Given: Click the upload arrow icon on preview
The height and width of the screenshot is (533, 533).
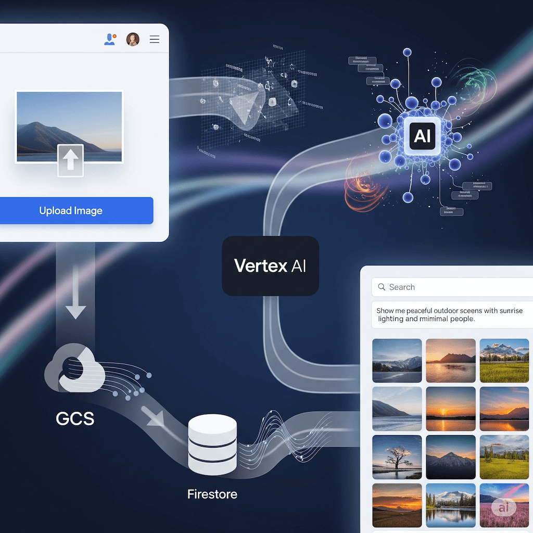Looking at the screenshot, I should (x=70, y=160).
